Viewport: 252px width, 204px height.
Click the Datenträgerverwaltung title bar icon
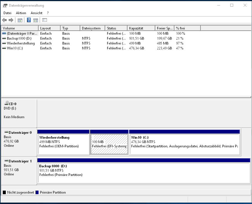click(5, 5)
